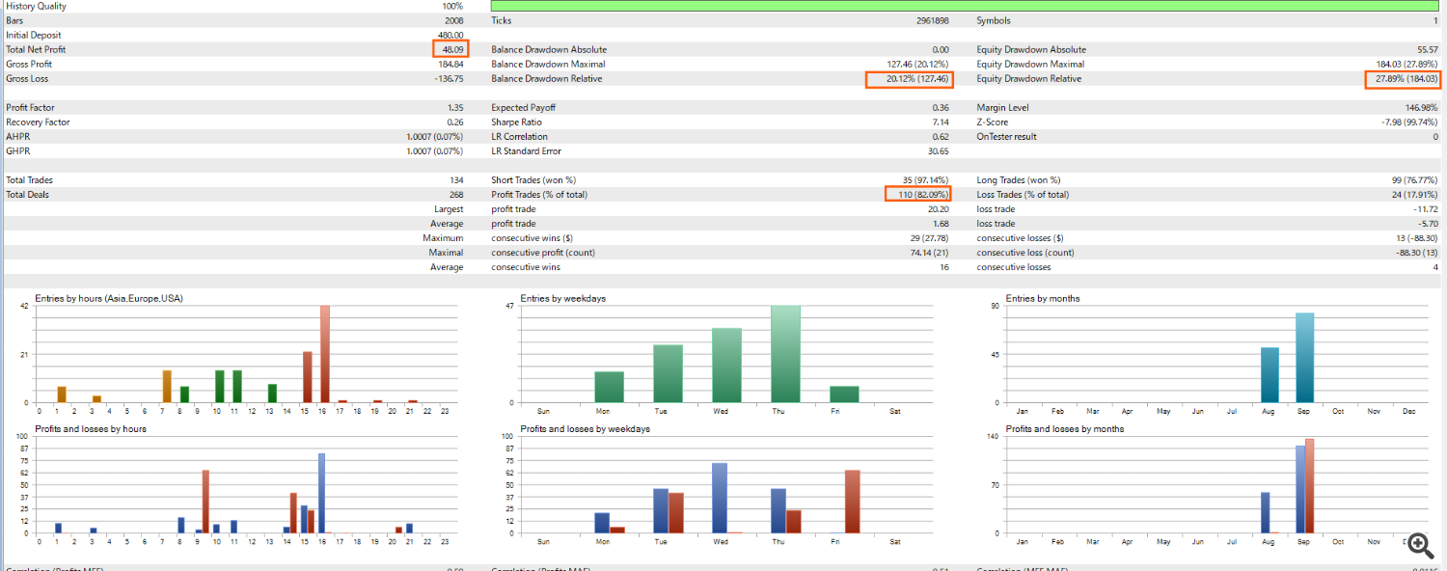This screenshot has width=1447, height=571.
Task: Select the Initial Deposit value 480.00
Action: pos(450,35)
